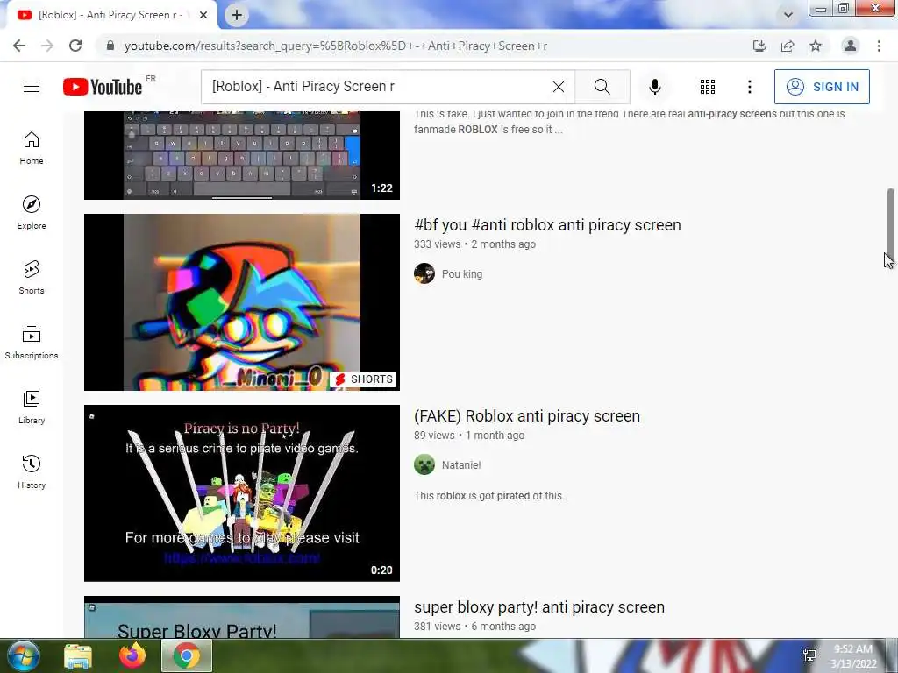Clear the search box with the X

click(559, 87)
